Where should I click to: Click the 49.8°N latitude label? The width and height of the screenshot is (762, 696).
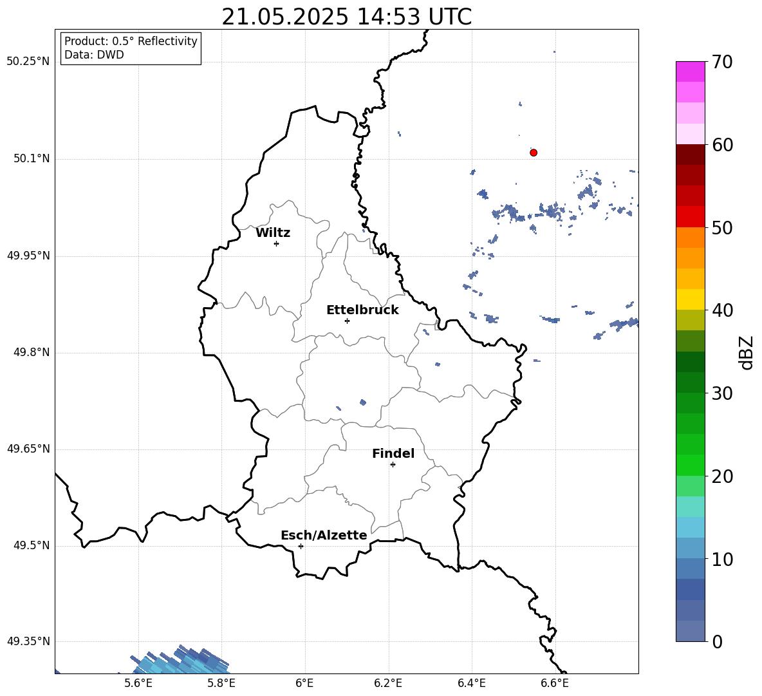32,352
